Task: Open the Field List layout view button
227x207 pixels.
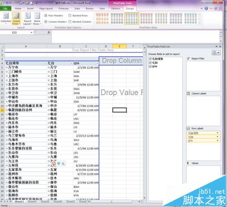Action: (x=216, y=53)
